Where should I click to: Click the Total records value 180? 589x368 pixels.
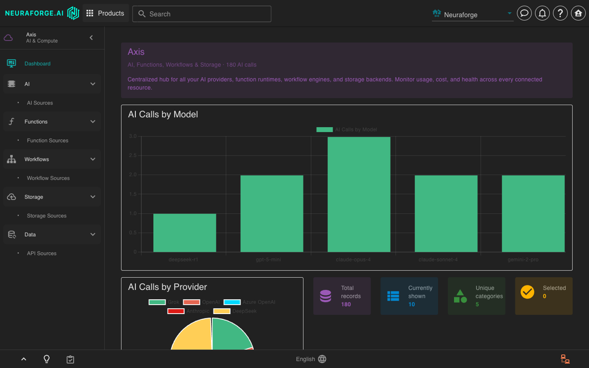click(346, 304)
